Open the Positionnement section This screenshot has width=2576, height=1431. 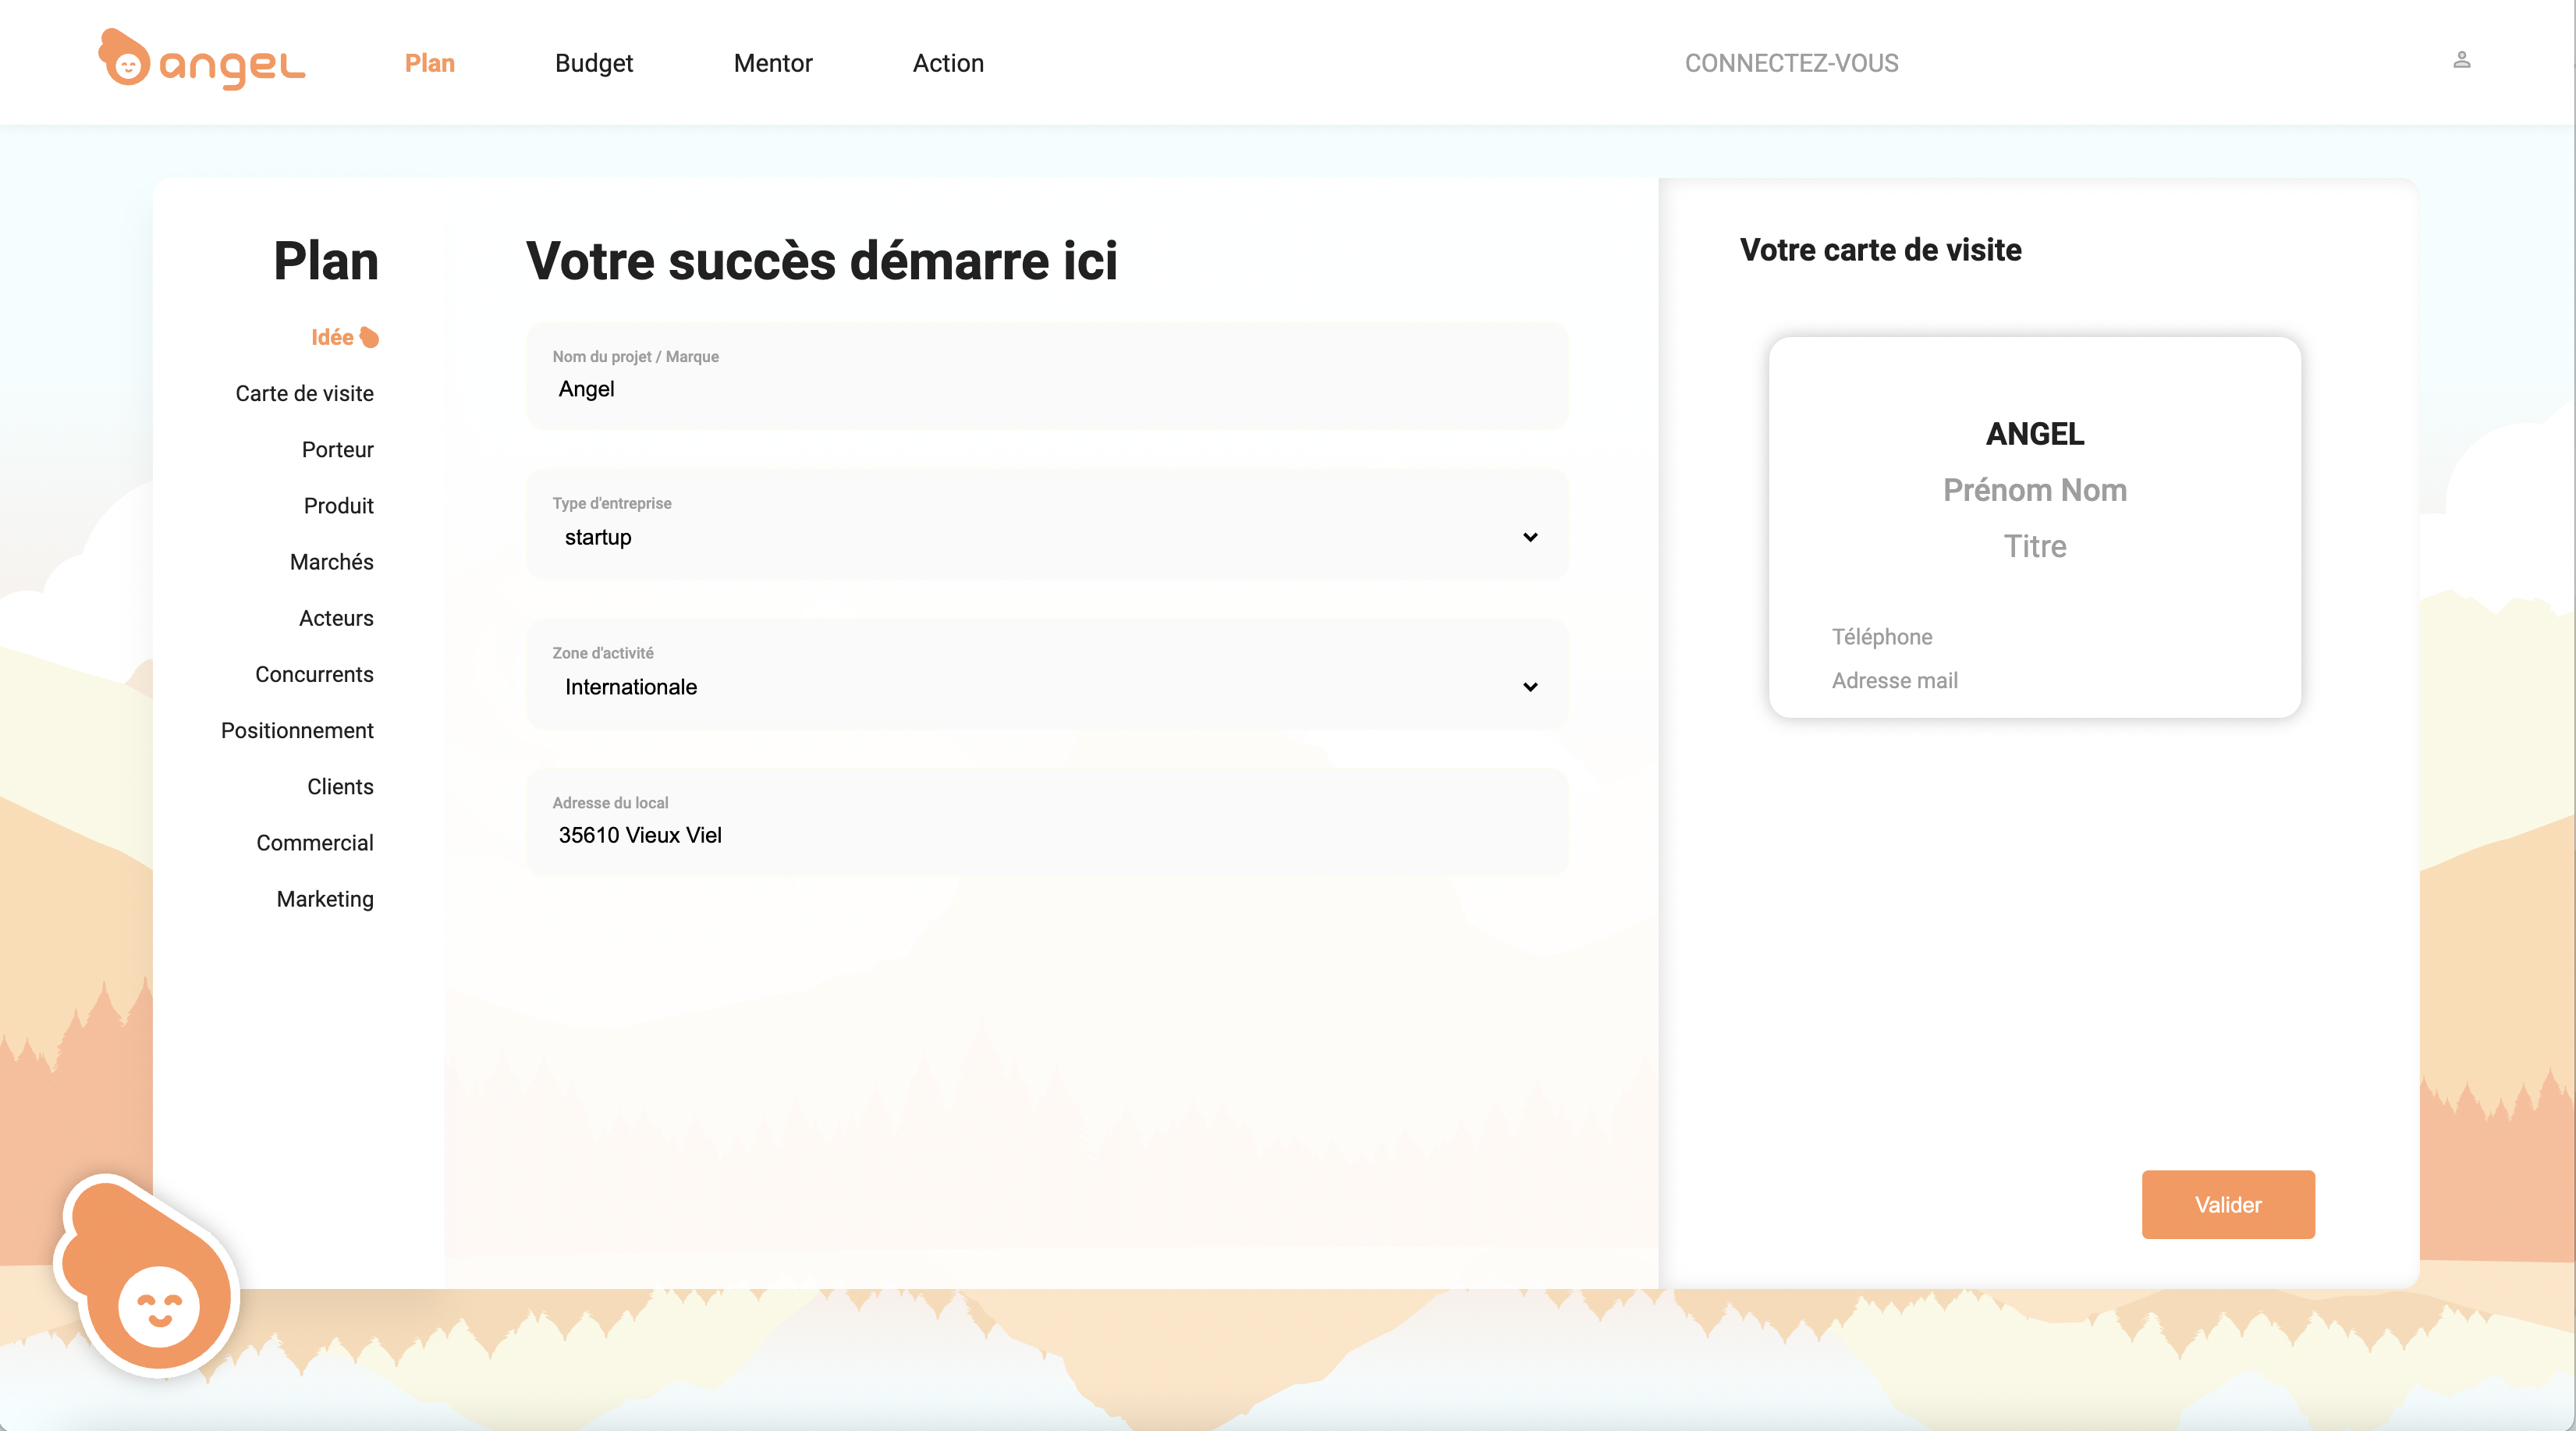(x=297, y=731)
